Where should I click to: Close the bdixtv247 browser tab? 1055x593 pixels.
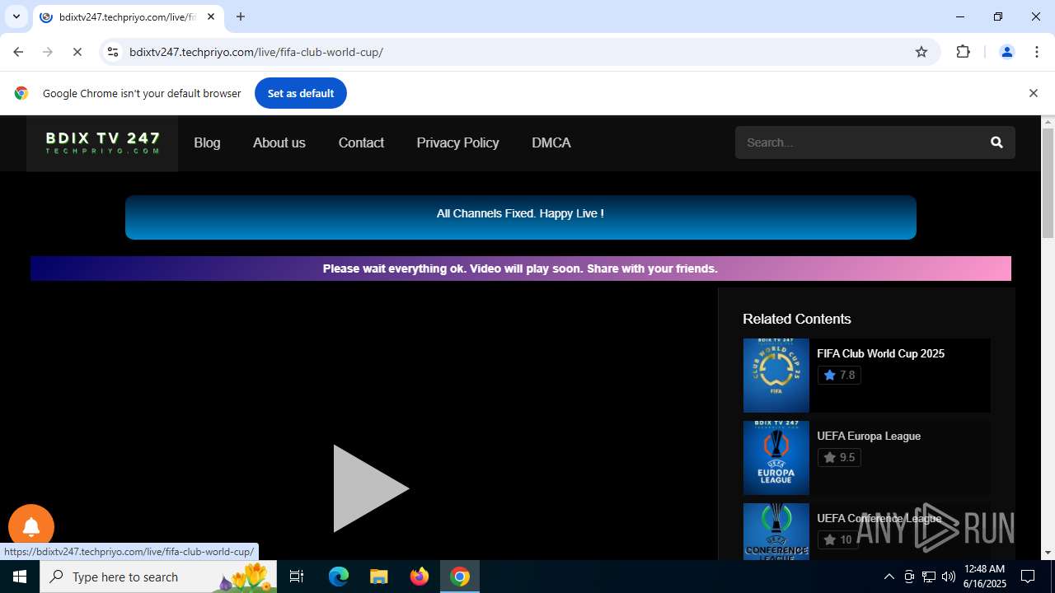211,16
